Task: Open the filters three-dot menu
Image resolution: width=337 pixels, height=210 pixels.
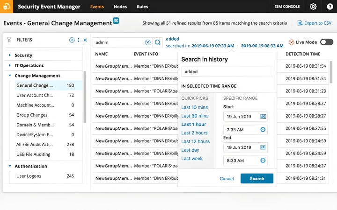Action: pyautogui.click(x=79, y=40)
